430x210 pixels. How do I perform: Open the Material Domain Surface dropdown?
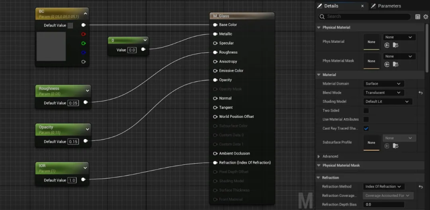coord(383,84)
